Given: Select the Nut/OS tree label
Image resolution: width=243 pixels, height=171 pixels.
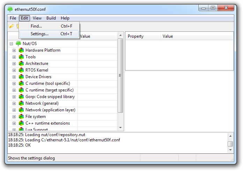Looking at the screenshot, I should point(30,44).
